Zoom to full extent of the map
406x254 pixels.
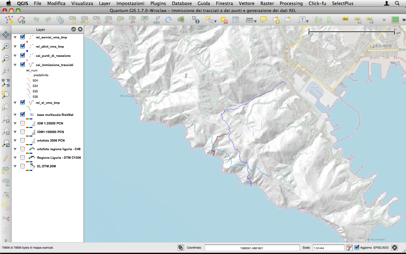click(5, 83)
